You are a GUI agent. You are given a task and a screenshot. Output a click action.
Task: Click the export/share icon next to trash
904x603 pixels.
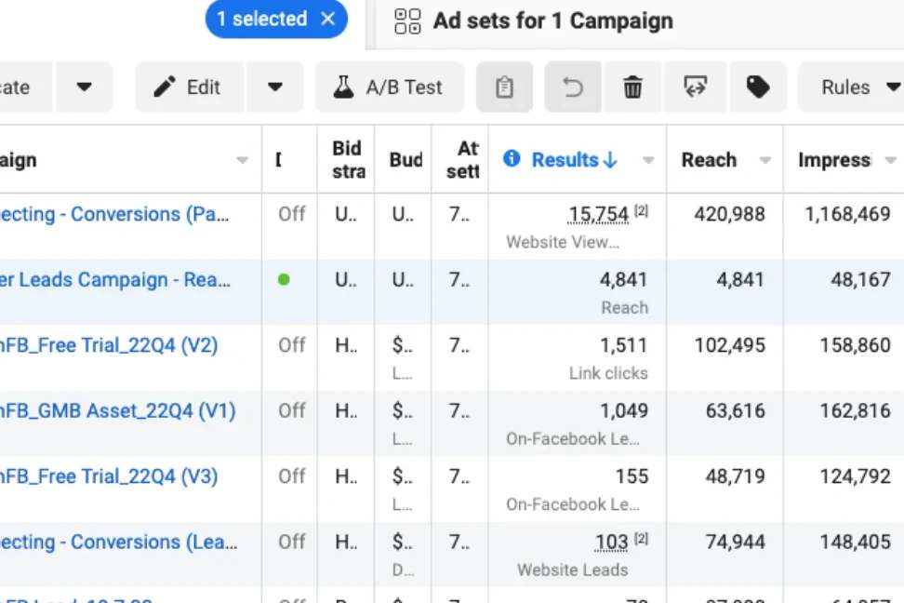pyautogui.click(x=695, y=87)
